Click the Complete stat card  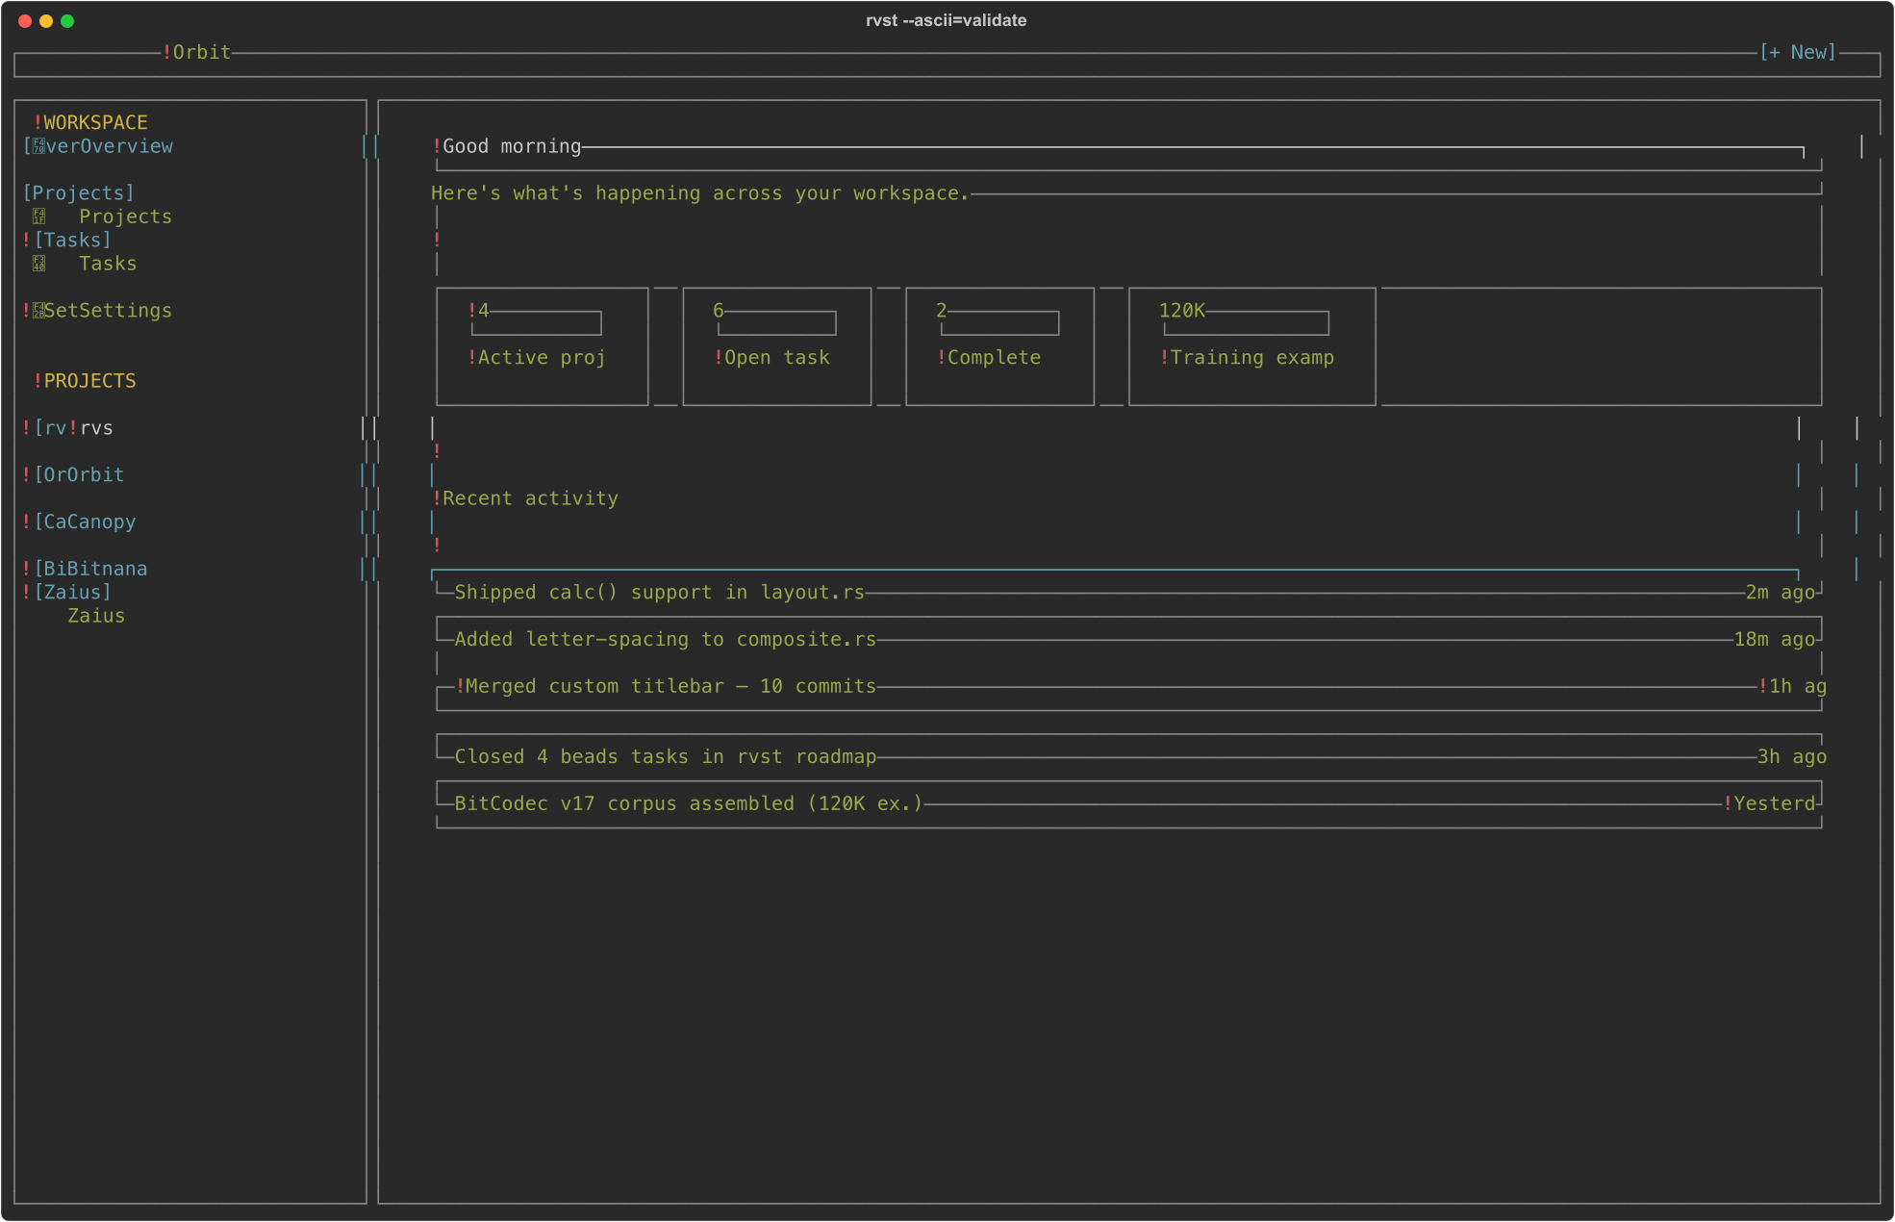tap(1000, 346)
